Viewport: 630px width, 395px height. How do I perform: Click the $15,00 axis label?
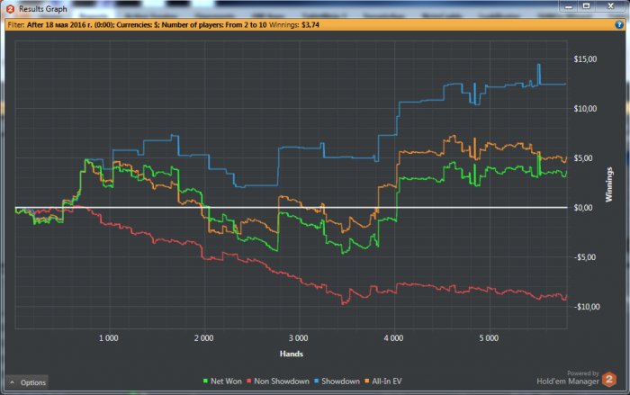click(585, 59)
